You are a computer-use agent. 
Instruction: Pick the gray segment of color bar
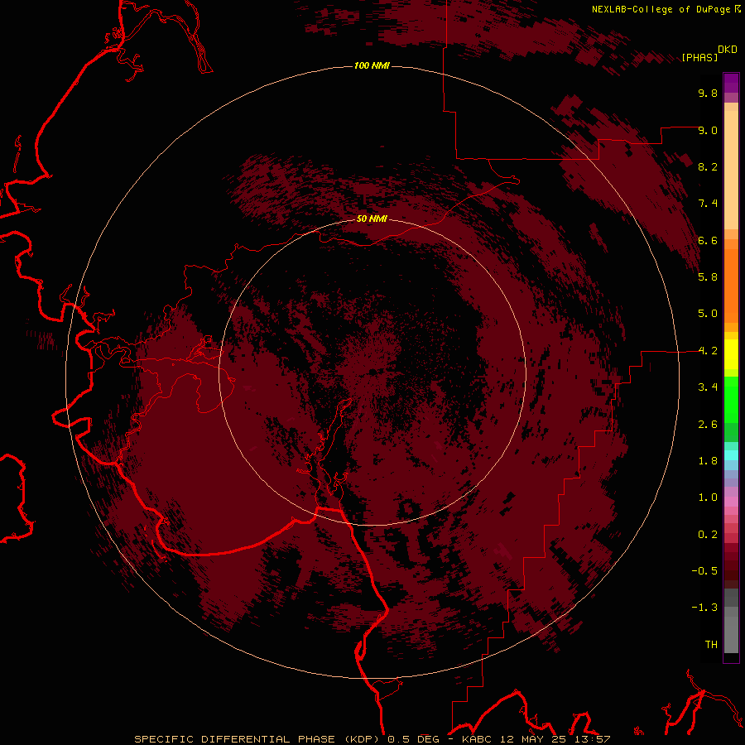pyautogui.click(x=731, y=634)
